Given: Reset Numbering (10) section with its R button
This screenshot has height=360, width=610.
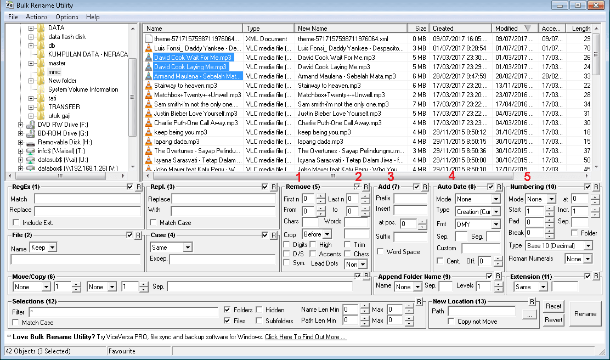Looking at the screenshot, I should [x=596, y=187].
